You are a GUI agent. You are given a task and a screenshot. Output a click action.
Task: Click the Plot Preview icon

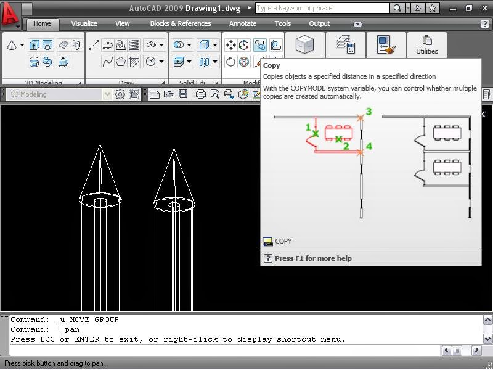coord(215,94)
